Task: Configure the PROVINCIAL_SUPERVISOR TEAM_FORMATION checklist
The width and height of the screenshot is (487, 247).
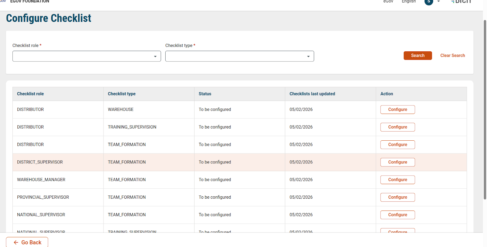Action: coord(398,197)
